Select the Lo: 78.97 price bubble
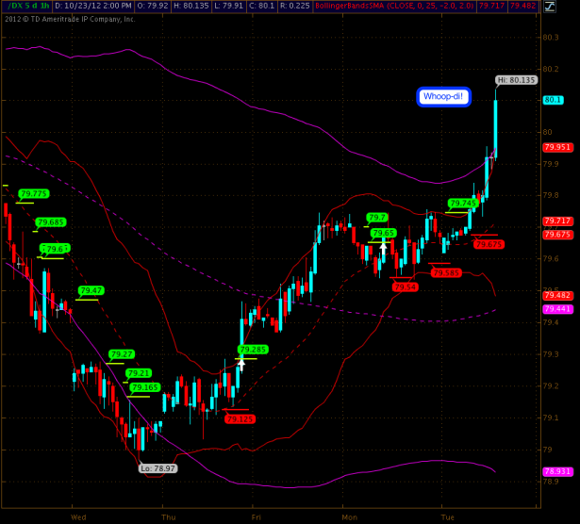The width and height of the screenshot is (580, 524). [157, 467]
